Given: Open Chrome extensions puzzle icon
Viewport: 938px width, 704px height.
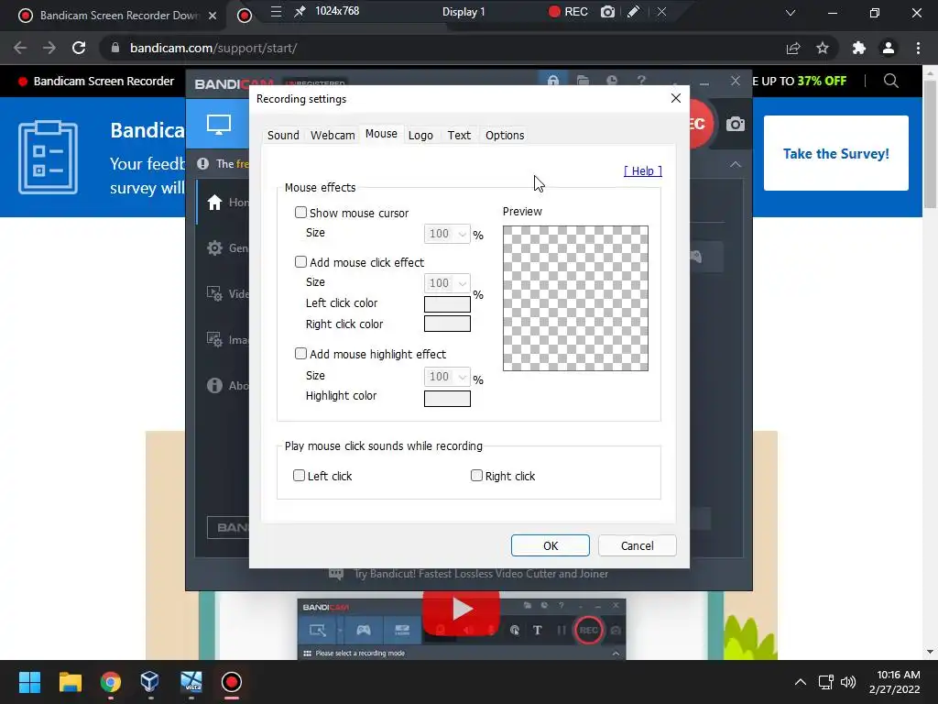Looking at the screenshot, I should [x=859, y=48].
